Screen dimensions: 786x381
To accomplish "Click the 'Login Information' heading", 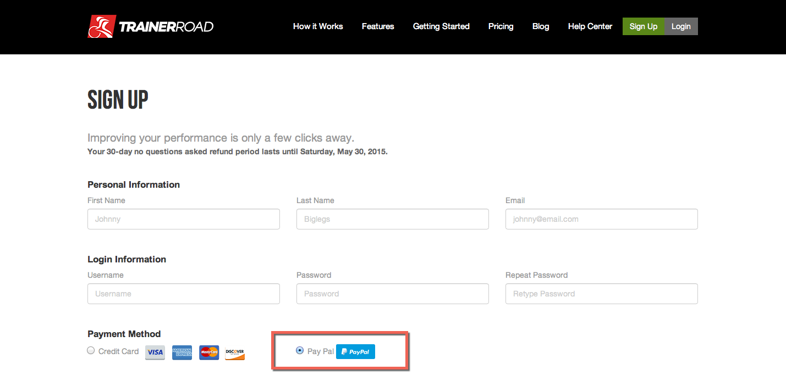I will point(127,259).
